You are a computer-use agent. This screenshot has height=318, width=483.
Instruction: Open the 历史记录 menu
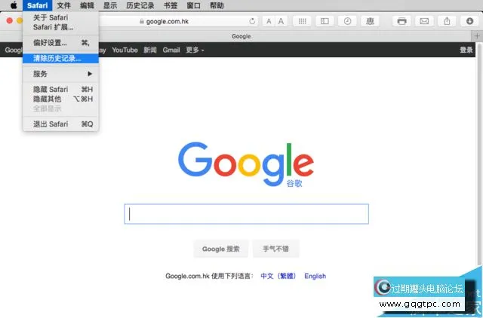140,5
